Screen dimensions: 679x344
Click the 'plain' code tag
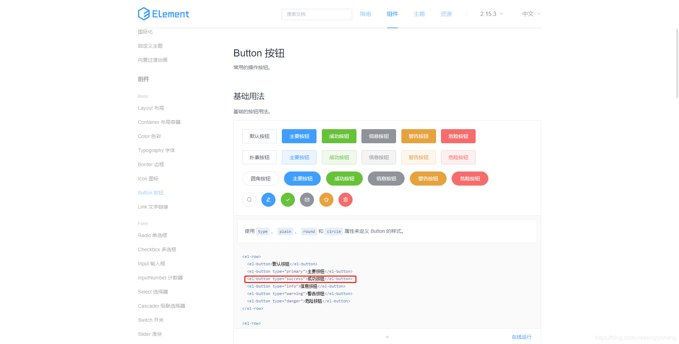tap(285, 231)
